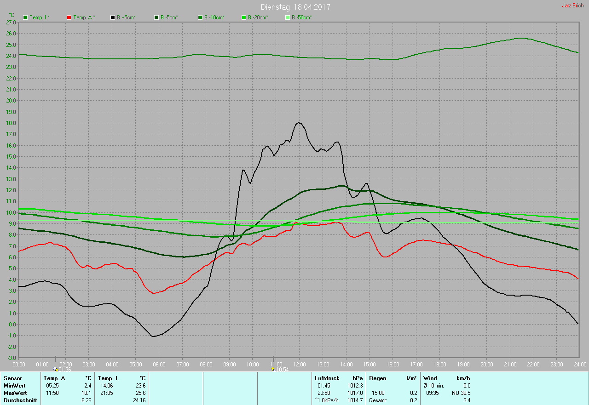This screenshot has width=589, height=405.
Task: Click the Temp. I. maximum time '21:05'
Action: coord(107,393)
